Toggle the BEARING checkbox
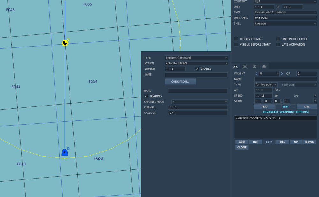The height and width of the screenshot is (197, 319). coord(146,96)
